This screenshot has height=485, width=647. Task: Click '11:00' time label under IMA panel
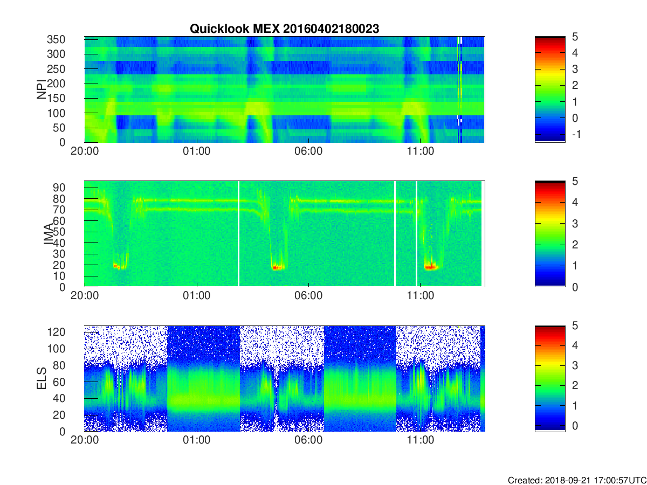(421, 296)
